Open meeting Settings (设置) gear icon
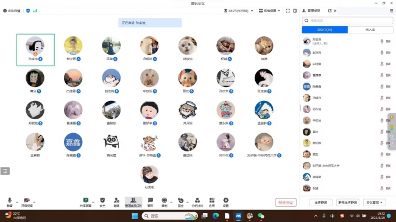 coord(226,202)
